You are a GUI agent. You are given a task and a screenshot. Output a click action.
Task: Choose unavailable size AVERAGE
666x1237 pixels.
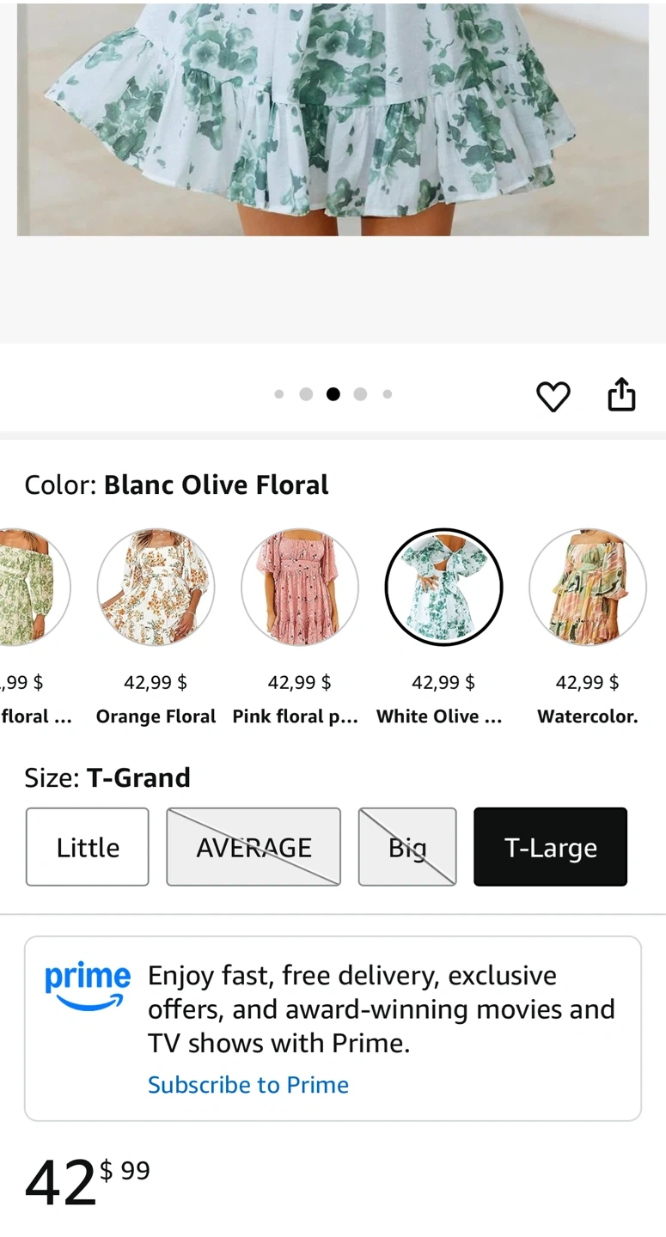click(254, 847)
